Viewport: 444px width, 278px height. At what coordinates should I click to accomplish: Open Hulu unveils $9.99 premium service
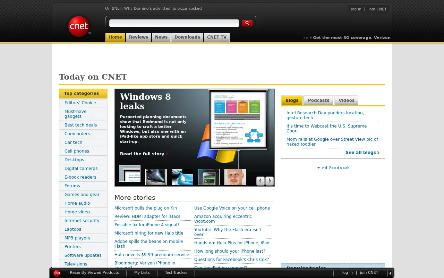point(152,255)
